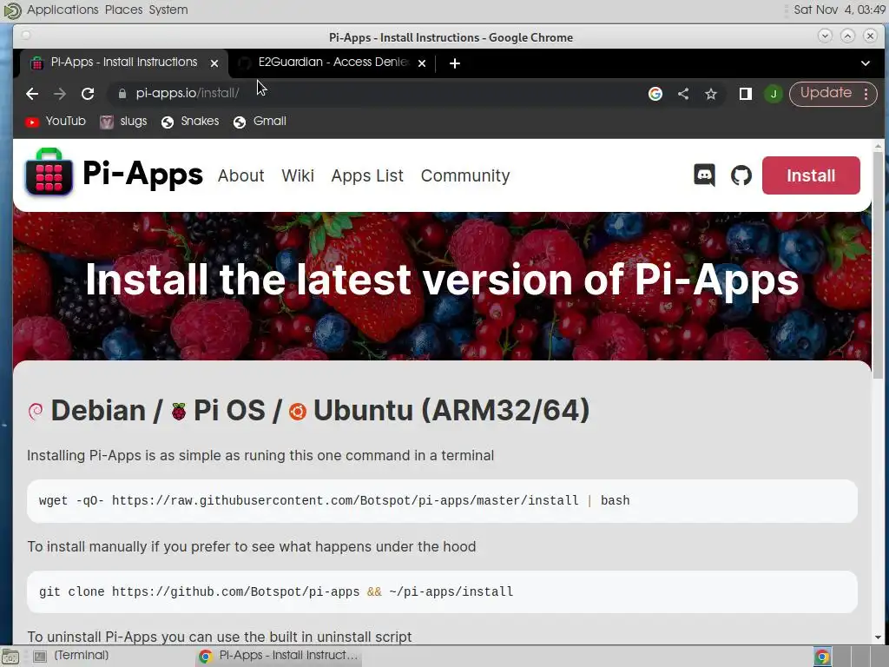Open a new tab with plus
The height and width of the screenshot is (667, 889).
click(454, 63)
